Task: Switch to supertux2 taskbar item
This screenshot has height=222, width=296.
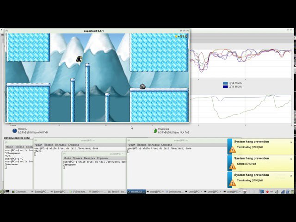Action: tap(136, 191)
